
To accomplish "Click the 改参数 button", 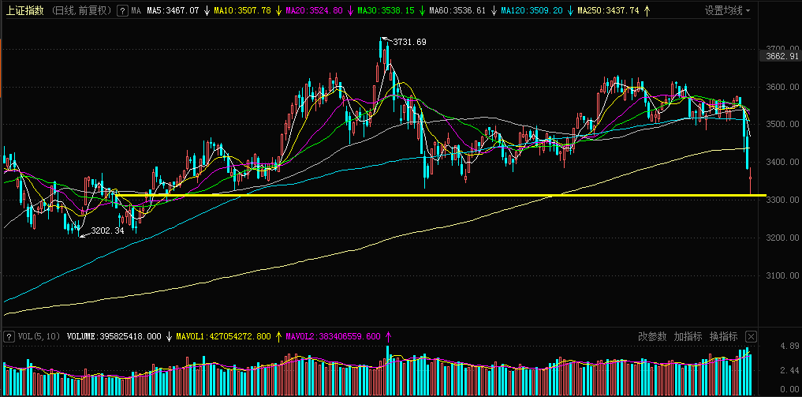I will (653, 336).
